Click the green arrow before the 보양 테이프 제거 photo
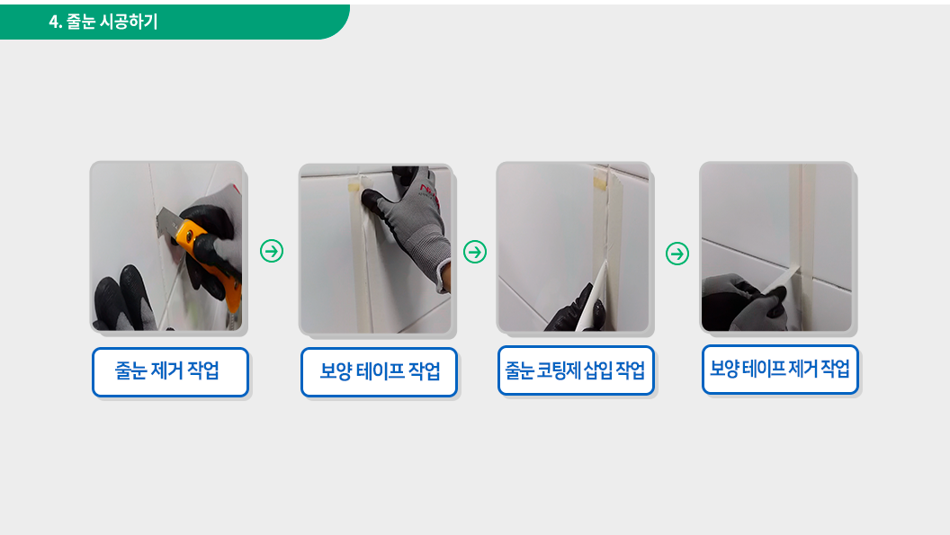The width and height of the screenshot is (950, 535). click(x=677, y=254)
